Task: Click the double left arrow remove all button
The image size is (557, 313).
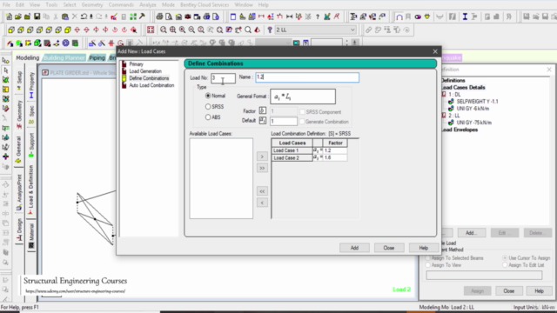Action: click(262, 191)
